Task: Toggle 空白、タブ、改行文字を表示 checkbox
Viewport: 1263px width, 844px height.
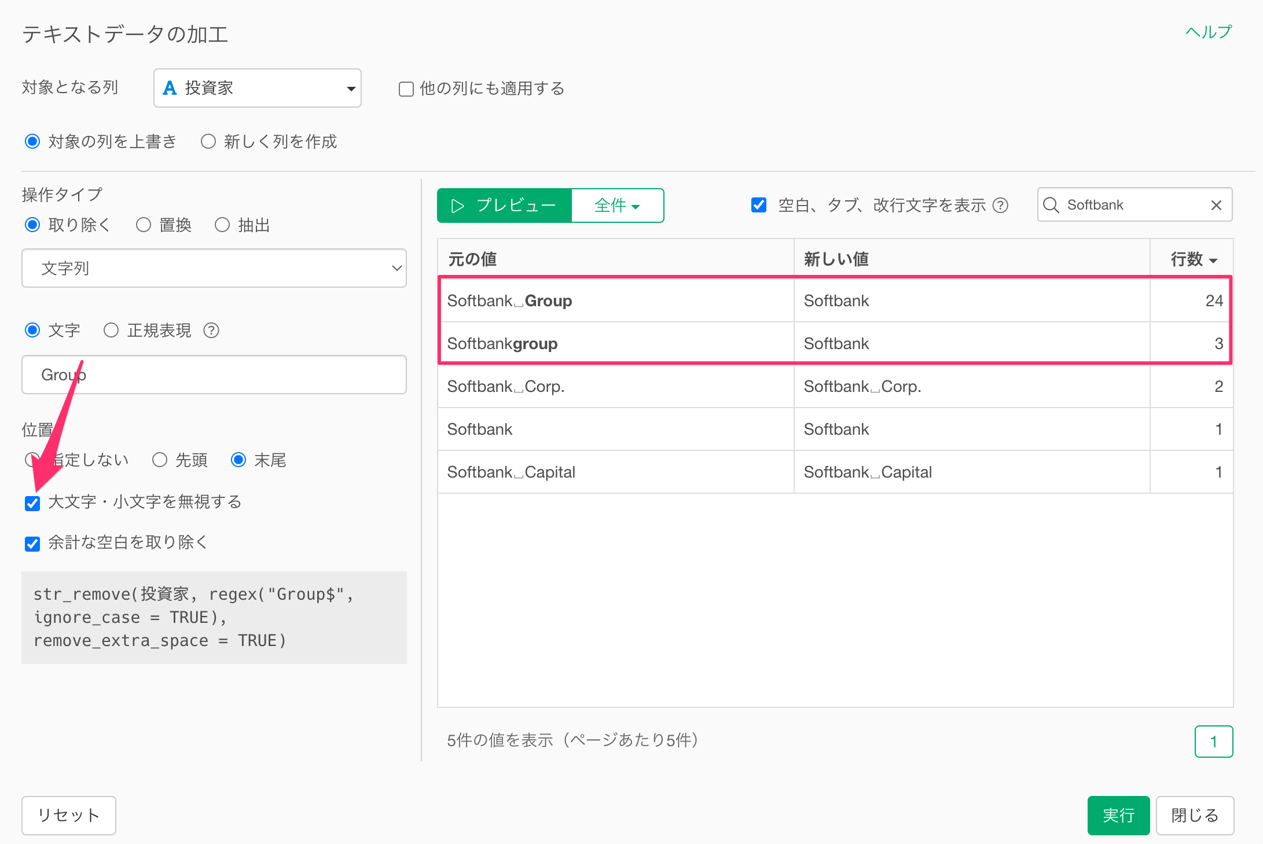Action: tap(759, 205)
